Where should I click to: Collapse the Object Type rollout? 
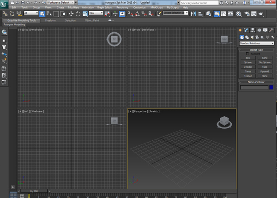[x=256, y=50]
